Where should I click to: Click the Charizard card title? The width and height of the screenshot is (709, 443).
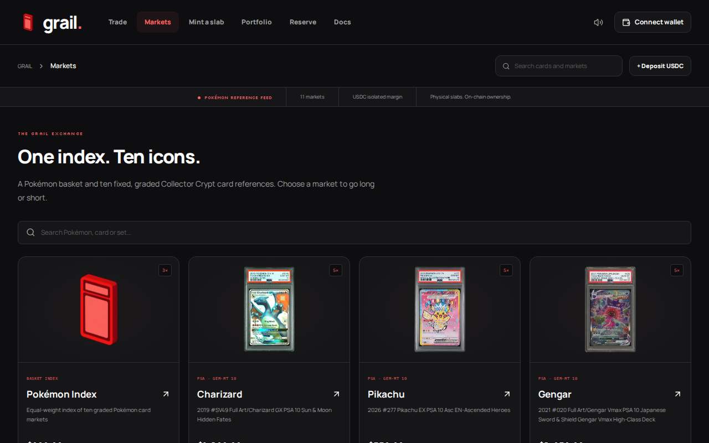coord(219,394)
